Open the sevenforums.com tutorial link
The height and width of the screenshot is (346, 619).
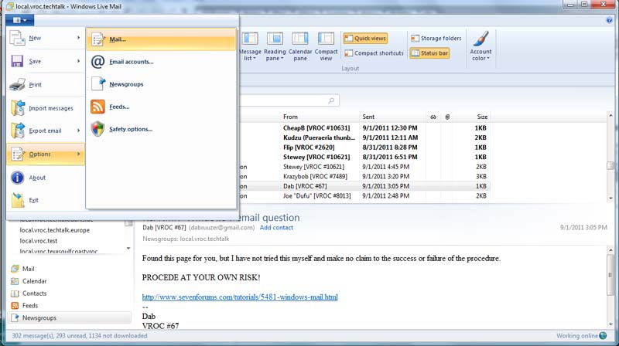coord(240,297)
